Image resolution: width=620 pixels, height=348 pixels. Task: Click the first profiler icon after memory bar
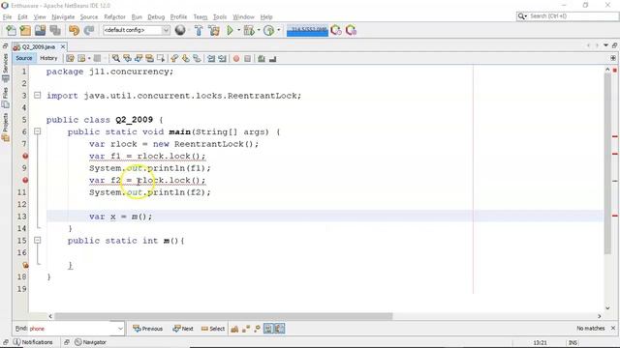336,30
